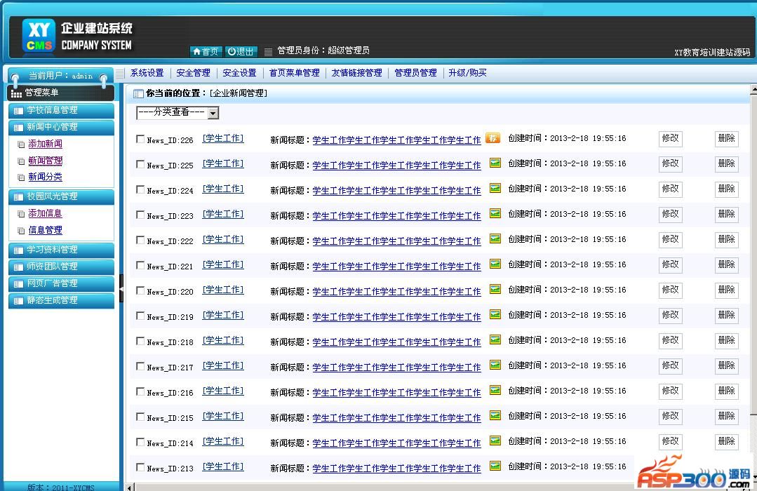Click the sidebar collapse arrow handle

click(121, 288)
